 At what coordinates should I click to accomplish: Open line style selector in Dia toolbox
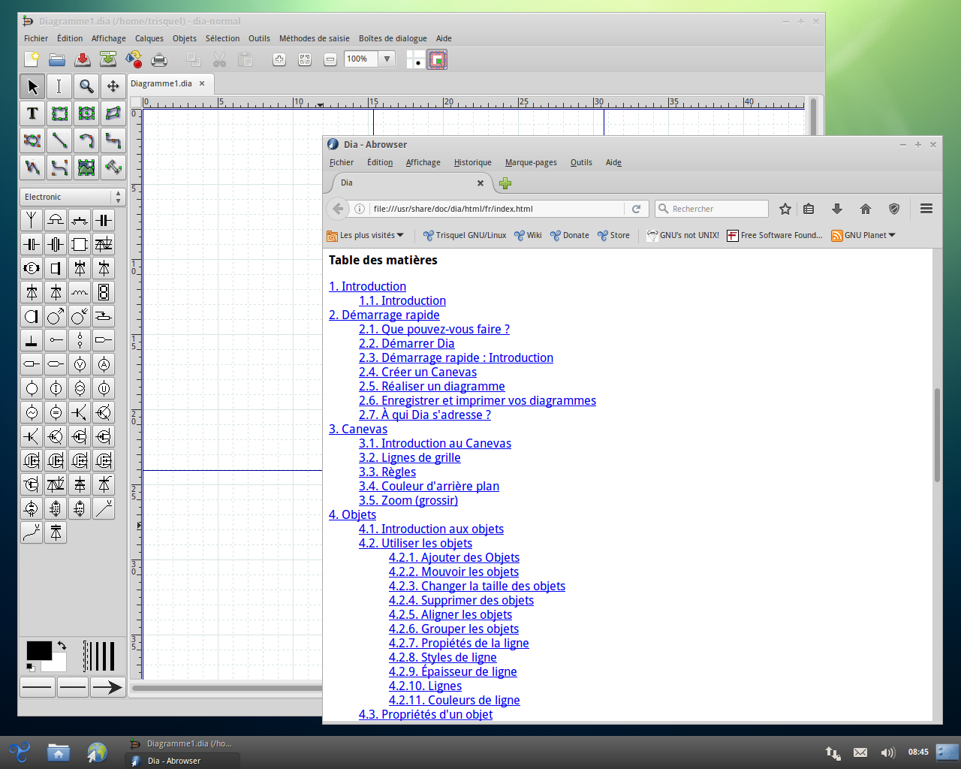click(x=73, y=686)
